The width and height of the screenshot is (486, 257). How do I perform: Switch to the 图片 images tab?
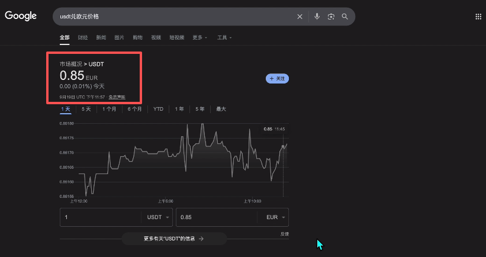119,38
